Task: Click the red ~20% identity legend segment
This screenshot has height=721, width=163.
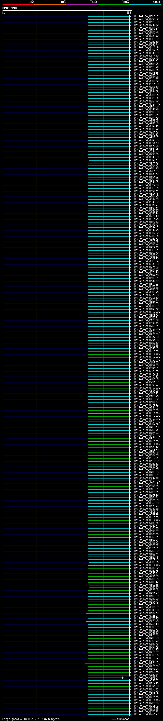Action: pyautogui.click(x=18, y=5)
